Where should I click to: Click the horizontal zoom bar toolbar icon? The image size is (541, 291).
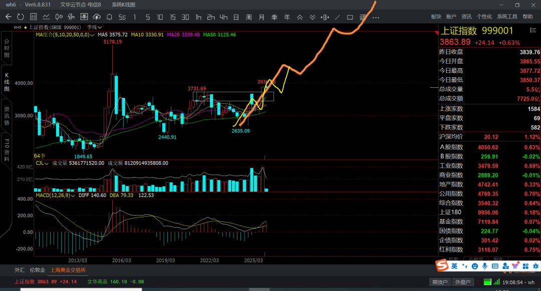coord(325,17)
